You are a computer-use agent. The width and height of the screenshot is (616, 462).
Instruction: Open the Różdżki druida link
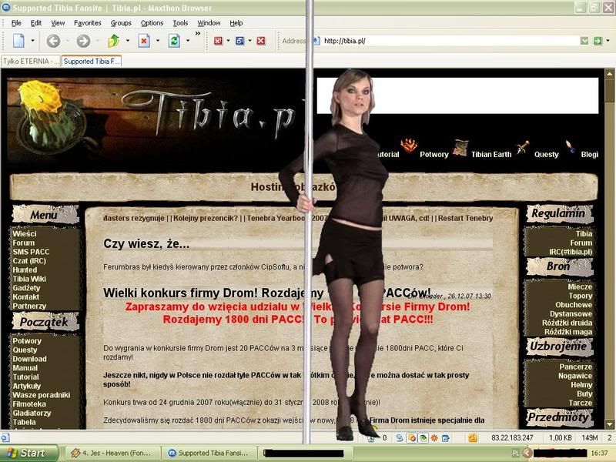tap(567, 323)
